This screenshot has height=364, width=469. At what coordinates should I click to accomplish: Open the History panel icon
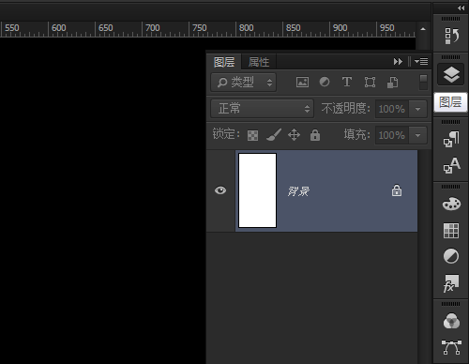pos(451,36)
